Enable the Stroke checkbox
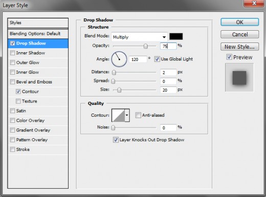266x197 pixels. pyautogui.click(x=12, y=149)
